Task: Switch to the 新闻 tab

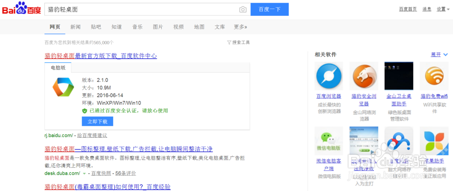Action: [x=75, y=27]
